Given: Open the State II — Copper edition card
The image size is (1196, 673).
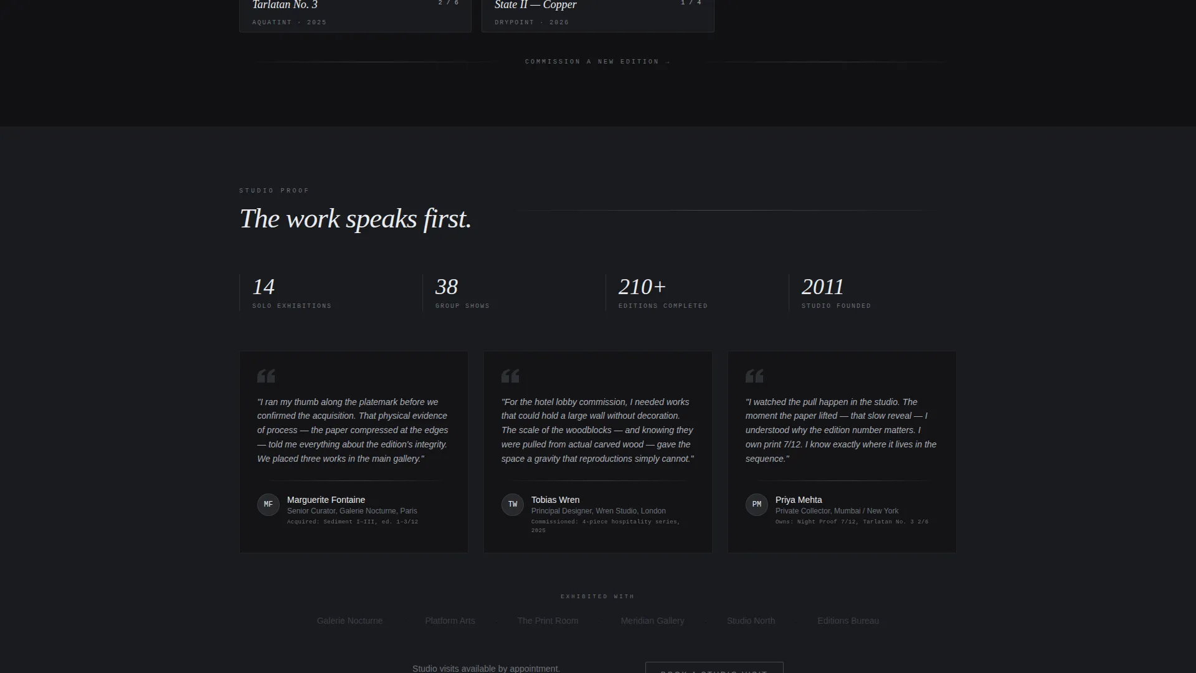Looking at the screenshot, I should click(x=597, y=16).
